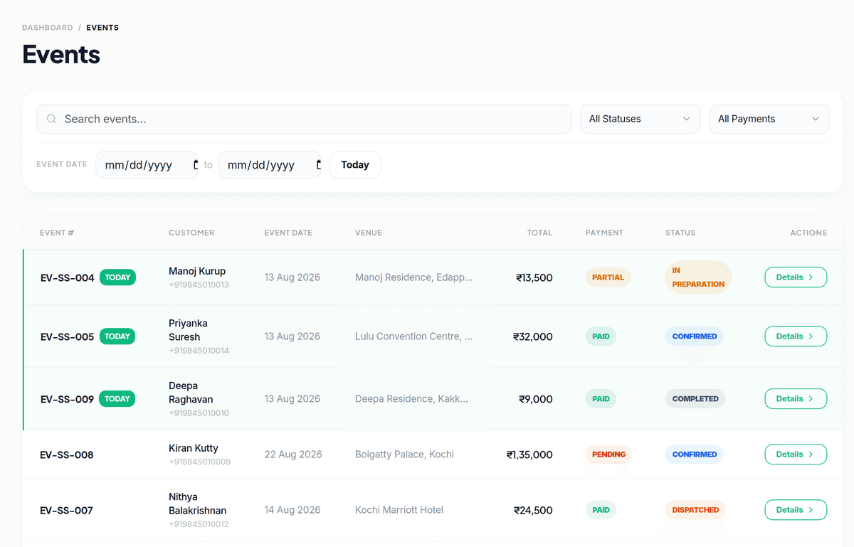This screenshot has height=547, width=854.
Task: Click the end event date field
Action: [270, 165]
